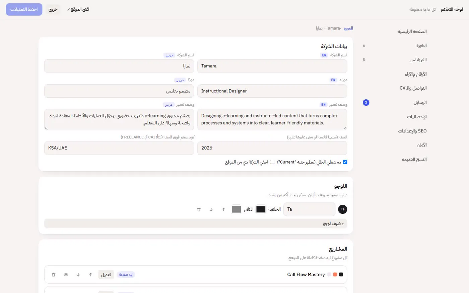Screen dimensions: 469x293
Task: Open الرسايل in the sidebar
Action: [x=420, y=102]
